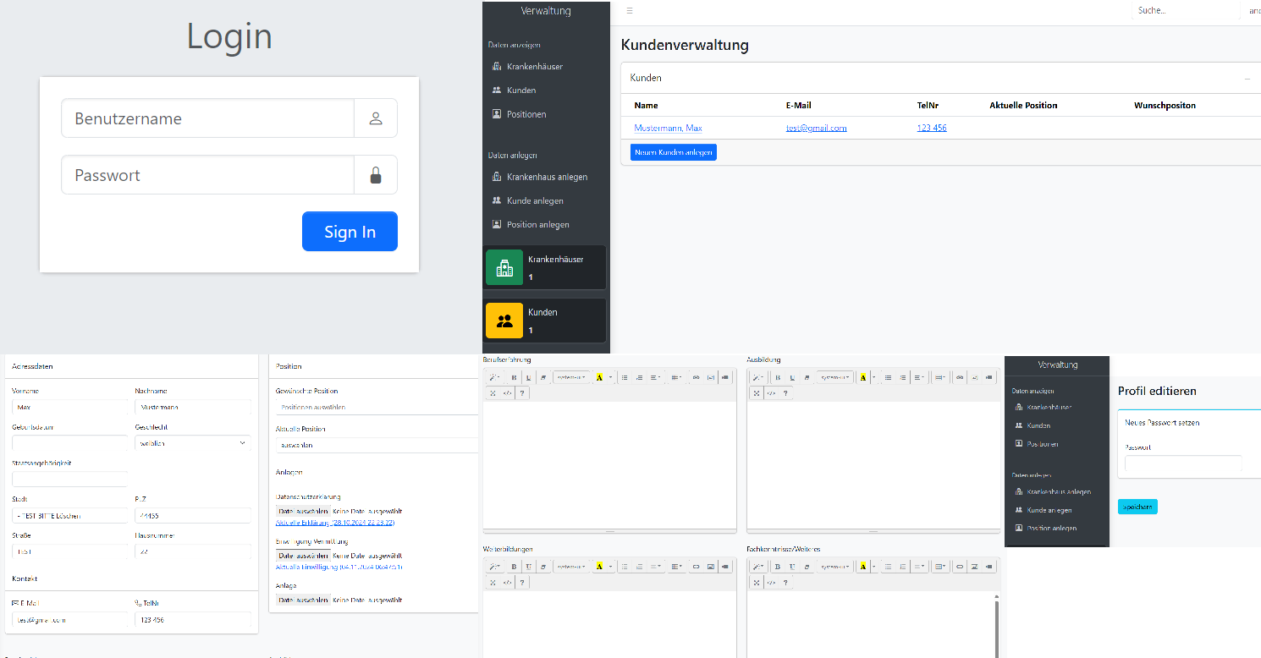Image resolution: width=1261 pixels, height=658 pixels.
Task: Apply yellow highlight color in Weiterbildungen editor
Action: (599, 567)
